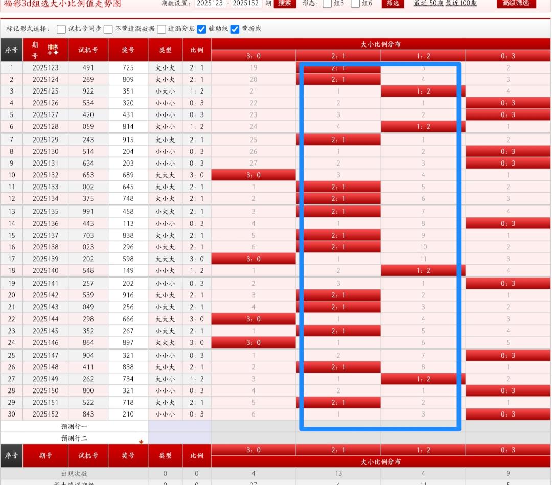Click the start period field 2025123
This screenshot has width=552, height=485.
click(210, 4)
